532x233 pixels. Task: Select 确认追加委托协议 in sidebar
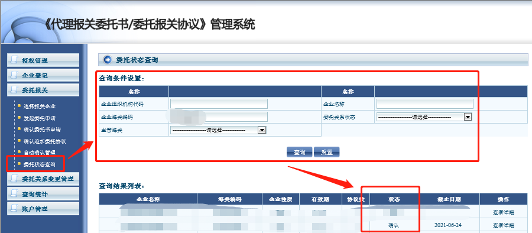[44, 141]
